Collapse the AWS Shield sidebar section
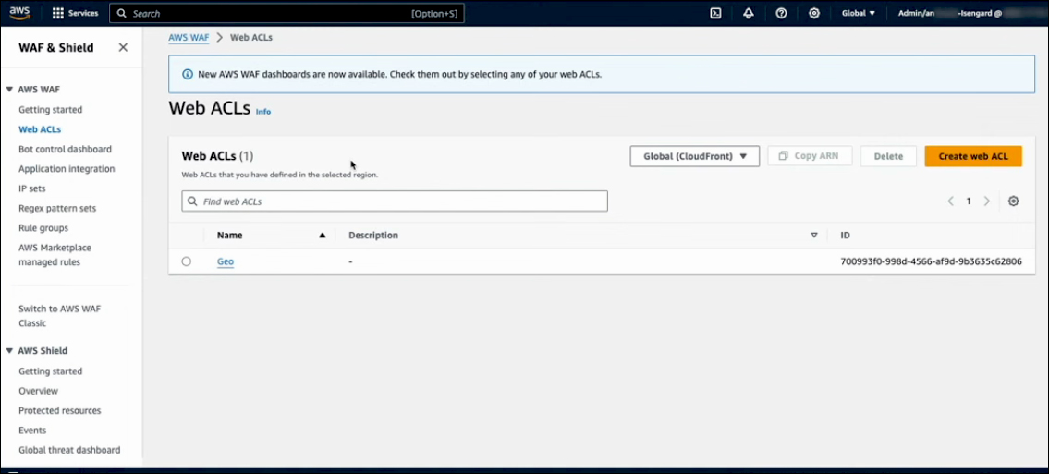 (x=9, y=351)
